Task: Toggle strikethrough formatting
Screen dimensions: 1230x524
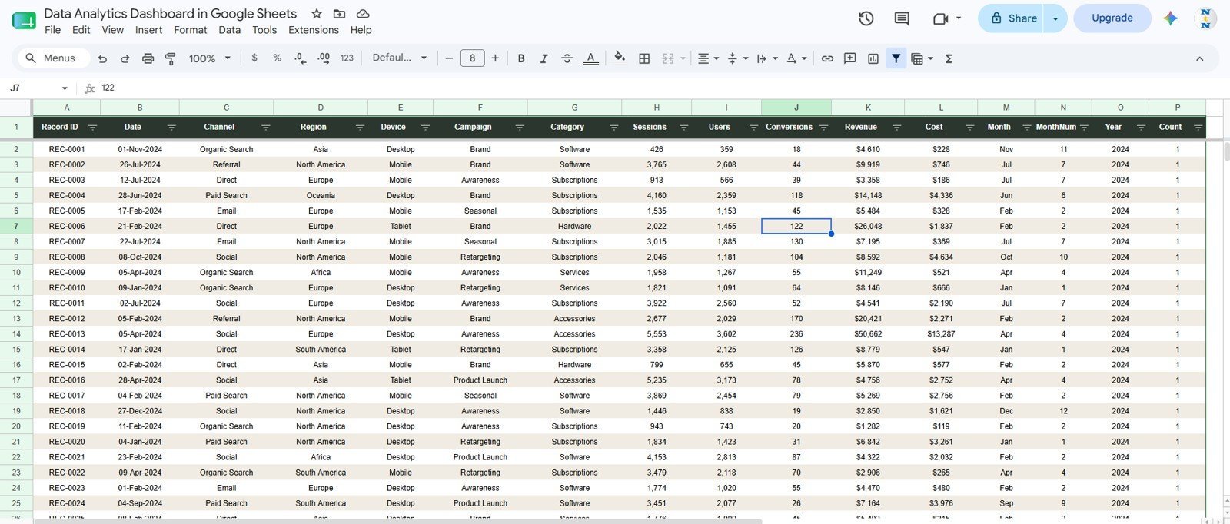Action: tap(567, 58)
